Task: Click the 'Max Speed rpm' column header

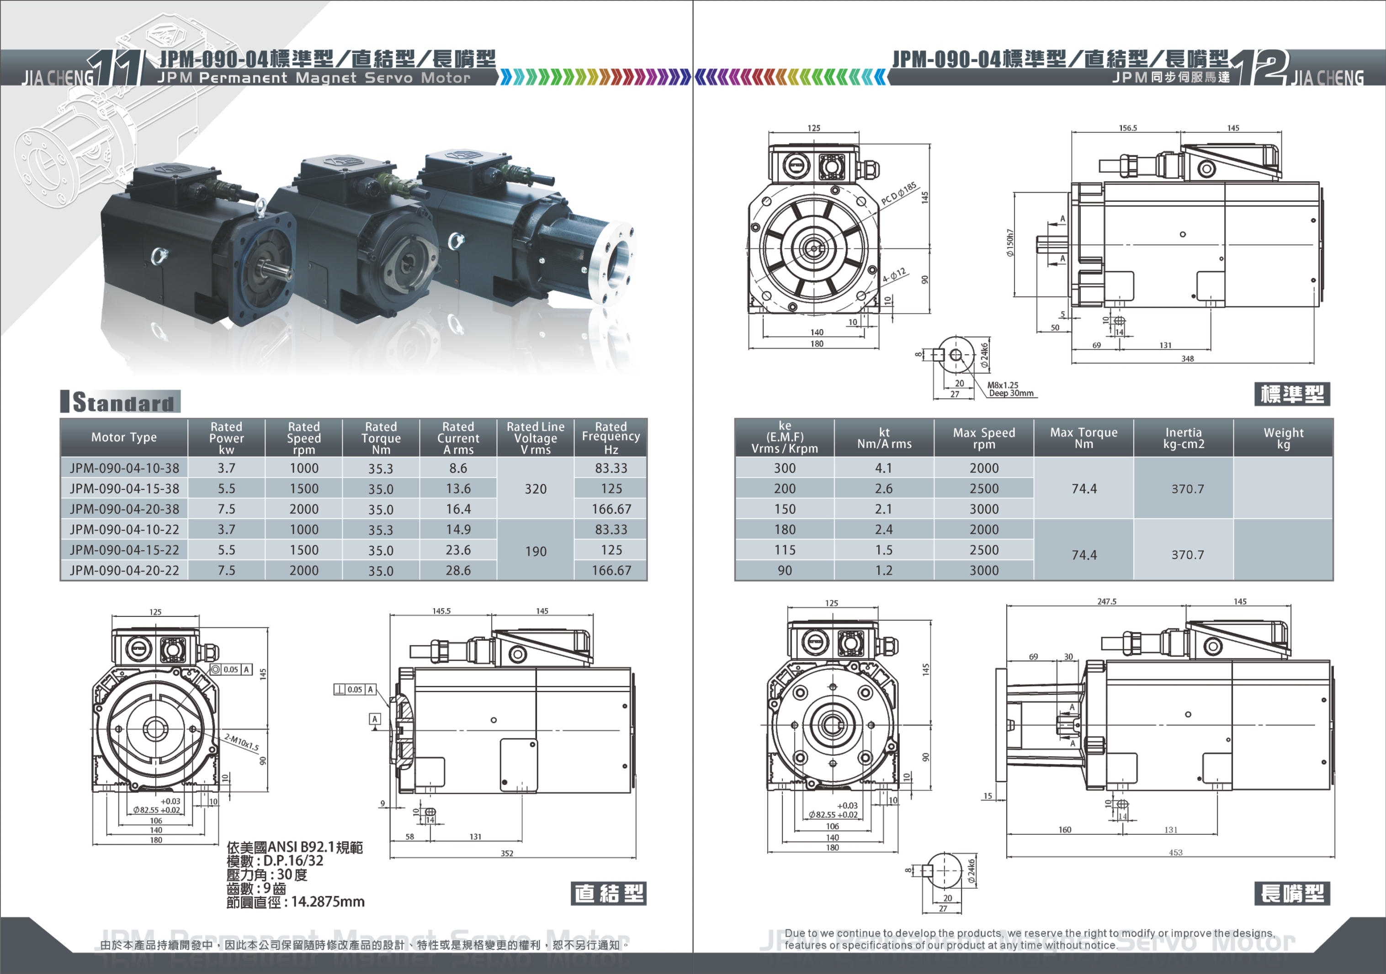Action: point(984,438)
